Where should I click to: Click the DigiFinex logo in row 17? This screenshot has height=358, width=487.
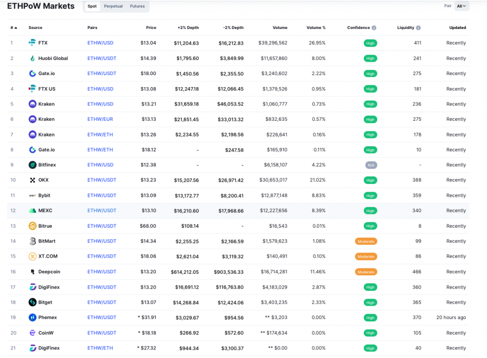pyautogui.click(x=32, y=287)
